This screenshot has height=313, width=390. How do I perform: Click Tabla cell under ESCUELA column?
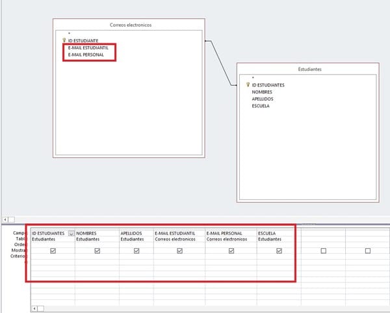click(279, 239)
